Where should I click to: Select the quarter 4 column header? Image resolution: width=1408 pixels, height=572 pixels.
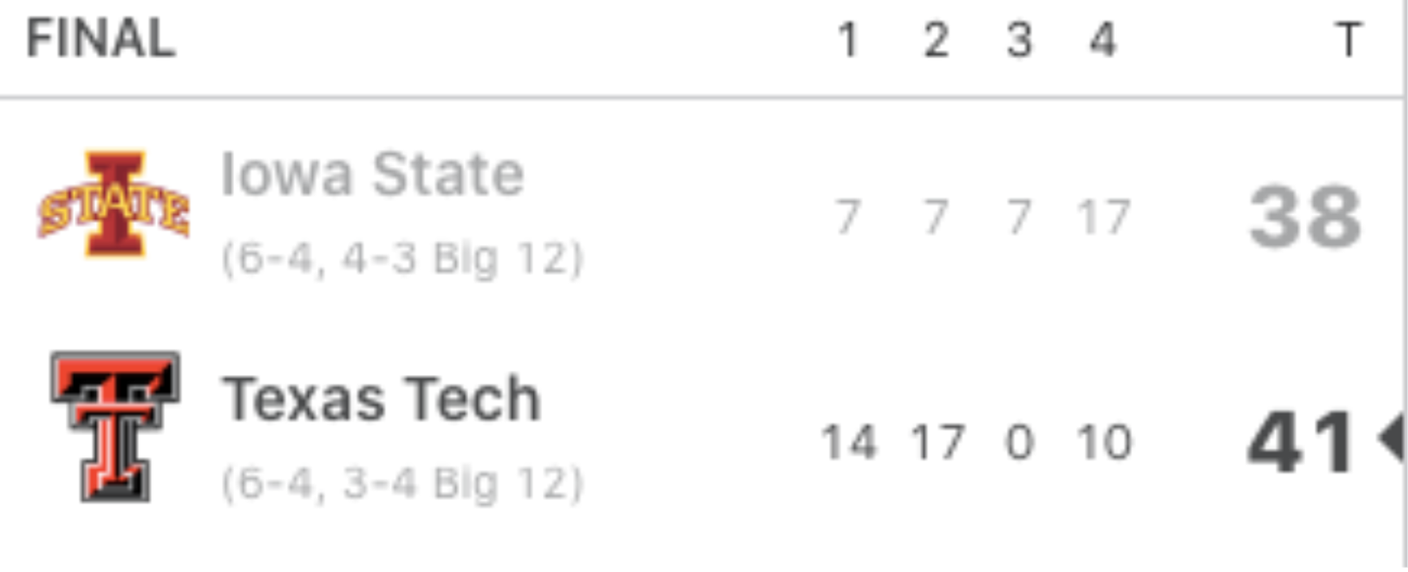pyautogui.click(x=1104, y=40)
